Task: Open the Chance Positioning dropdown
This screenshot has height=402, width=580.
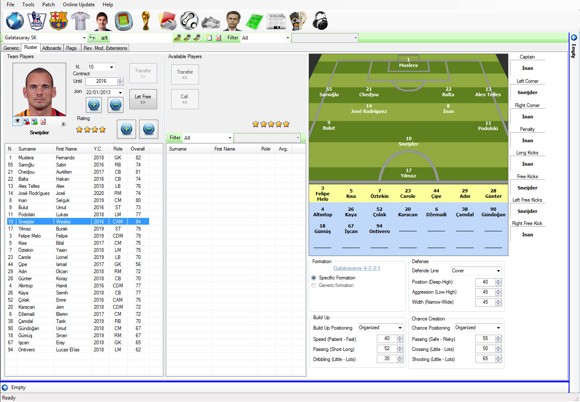Action: [x=498, y=328]
